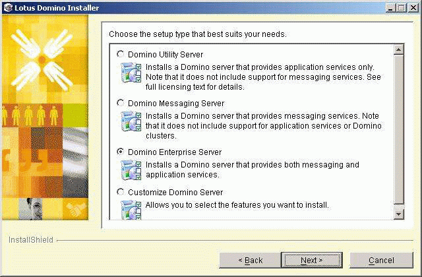Viewport: 422px width, 277px height.
Task: Click the Domino Messaging Server setup icon
Action: click(x=131, y=121)
